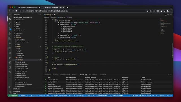The image size is (181, 102).
Task: Open the local address of request-create (8082)
Action: 75,86
